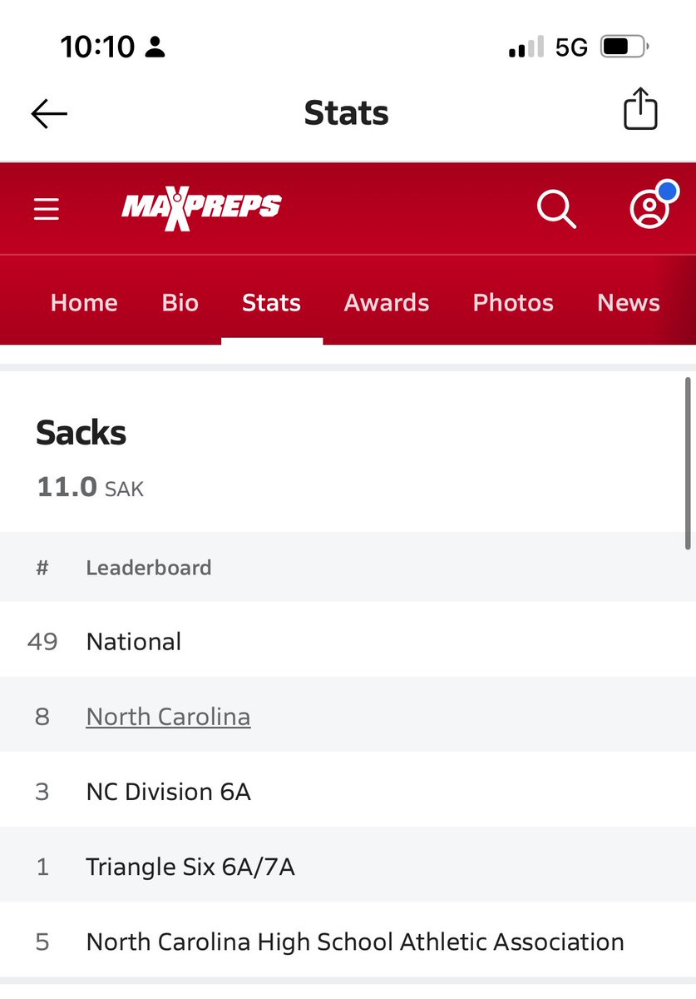Open North Carolina High School Athletic Association row

point(355,942)
